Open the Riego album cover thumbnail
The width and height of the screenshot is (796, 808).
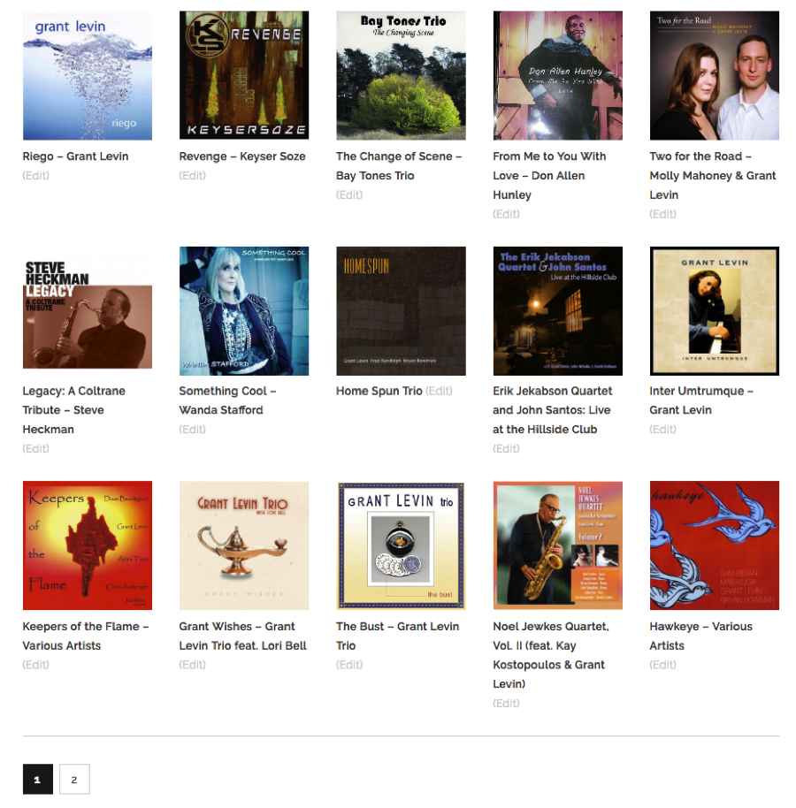click(88, 75)
